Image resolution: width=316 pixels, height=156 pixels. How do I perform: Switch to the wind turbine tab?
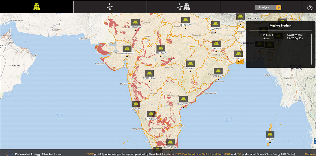(x=110, y=7)
